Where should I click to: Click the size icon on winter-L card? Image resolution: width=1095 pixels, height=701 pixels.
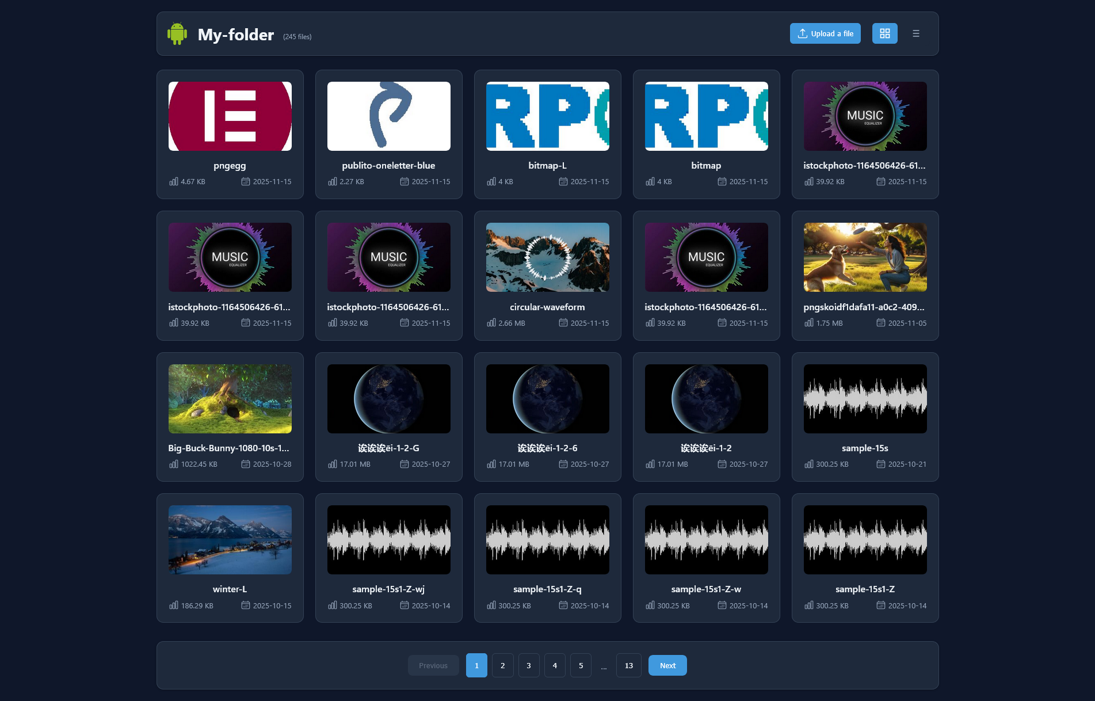click(174, 605)
